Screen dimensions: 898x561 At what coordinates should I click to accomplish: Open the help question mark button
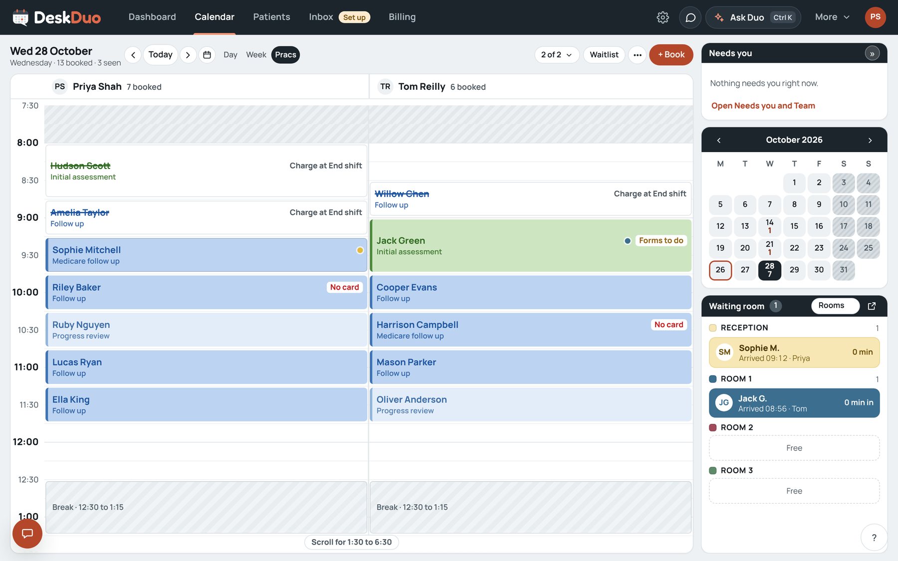click(x=874, y=537)
